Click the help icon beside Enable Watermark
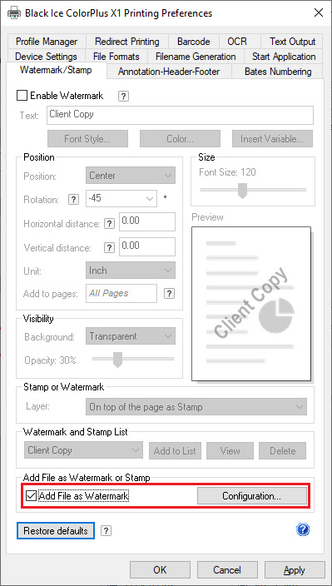 [123, 96]
